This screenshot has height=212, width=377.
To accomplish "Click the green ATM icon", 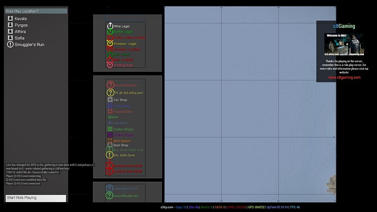I will 110,117.
